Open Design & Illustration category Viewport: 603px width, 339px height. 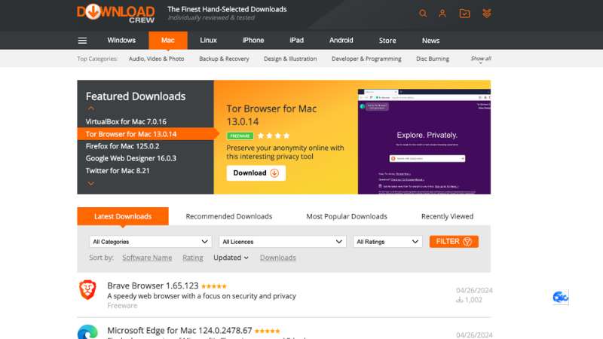click(x=290, y=59)
